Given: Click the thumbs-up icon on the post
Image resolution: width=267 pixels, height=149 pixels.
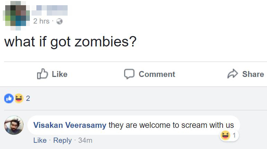Looking at the screenshot, I should point(42,74).
